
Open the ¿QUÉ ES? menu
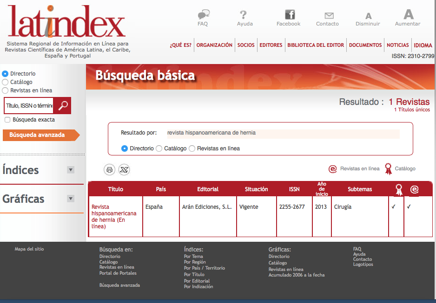click(x=181, y=45)
